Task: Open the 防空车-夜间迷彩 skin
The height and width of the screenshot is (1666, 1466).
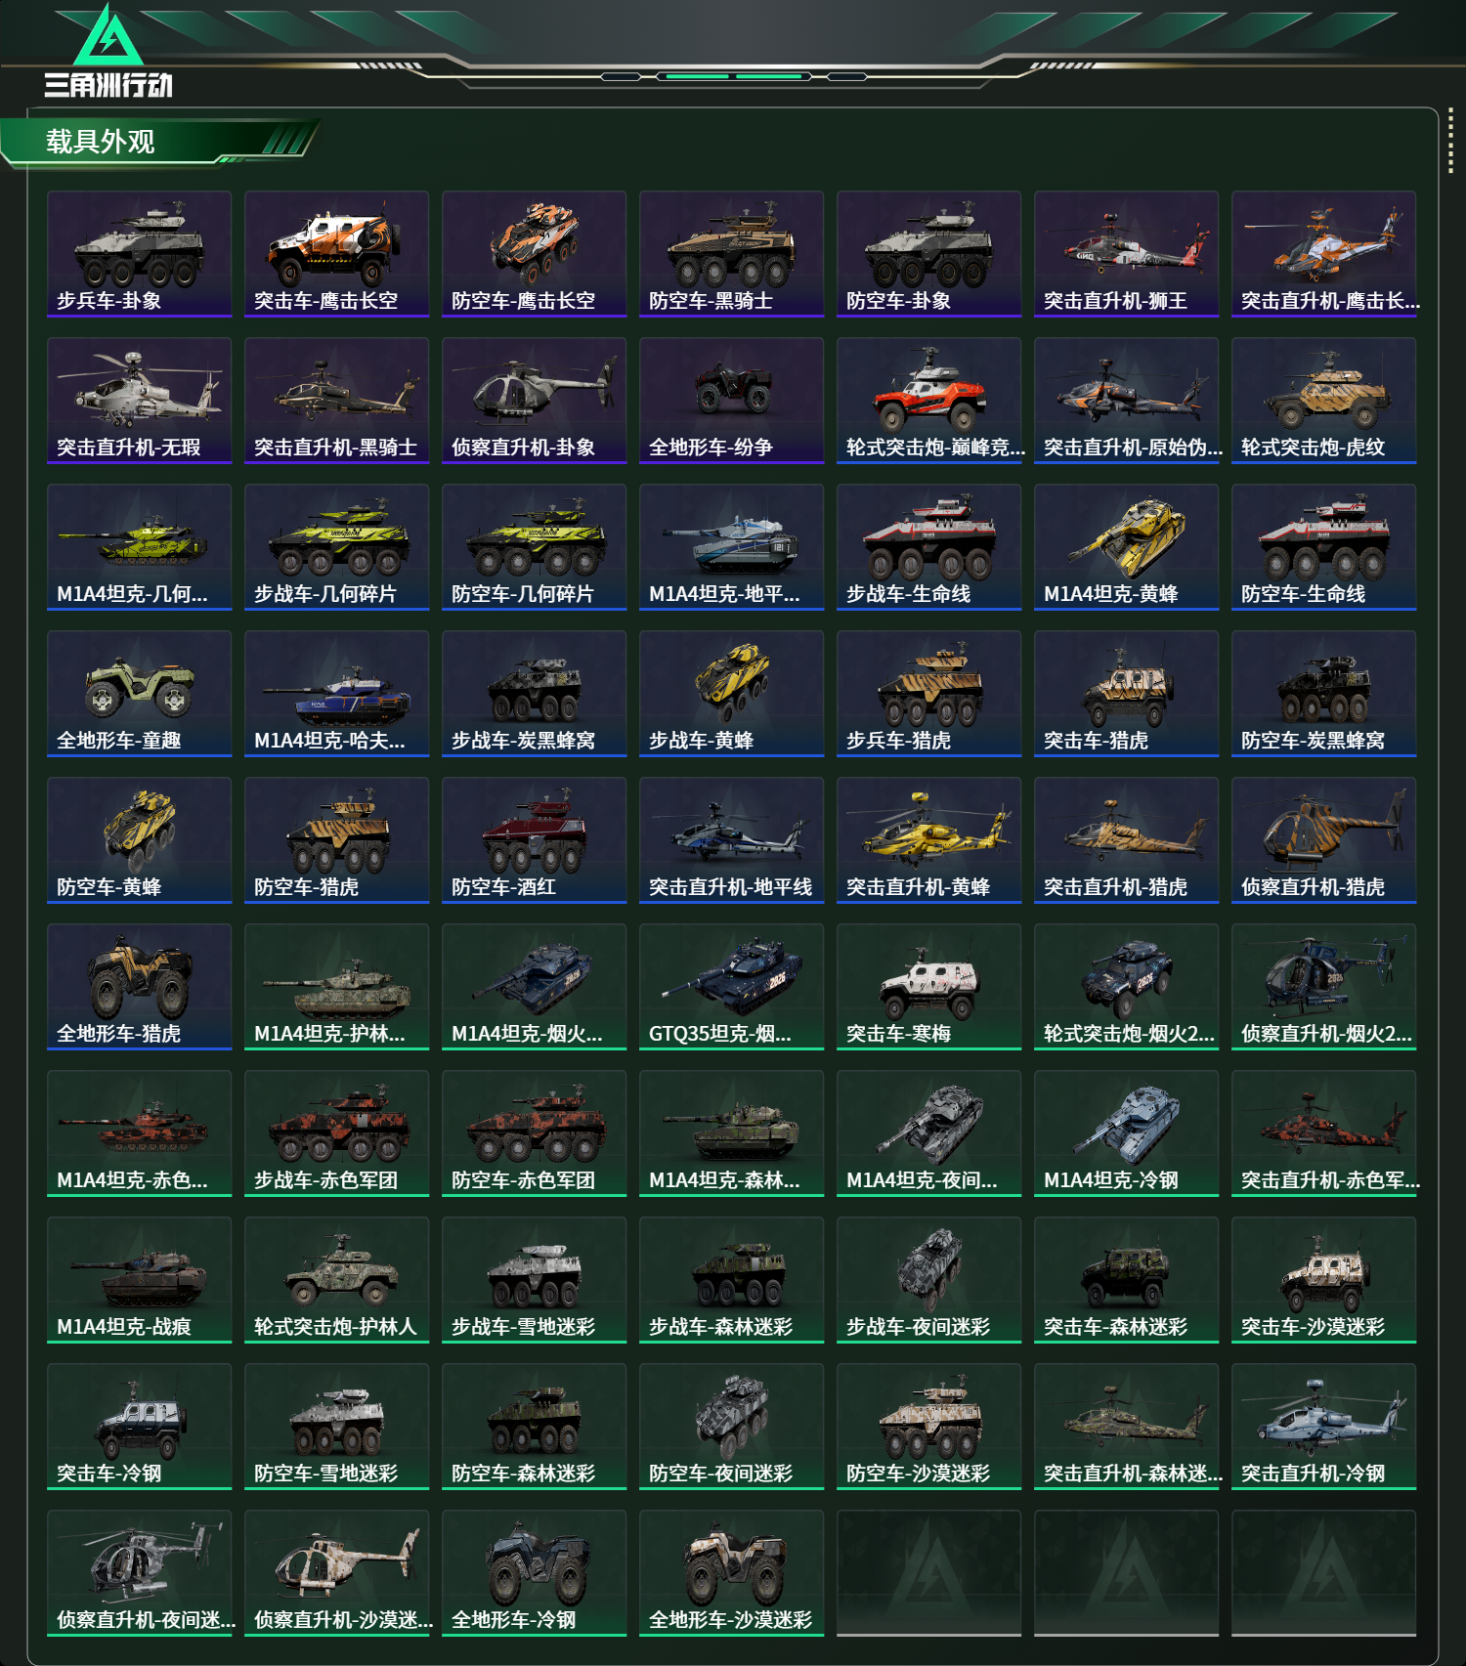Action: point(731,1427)
